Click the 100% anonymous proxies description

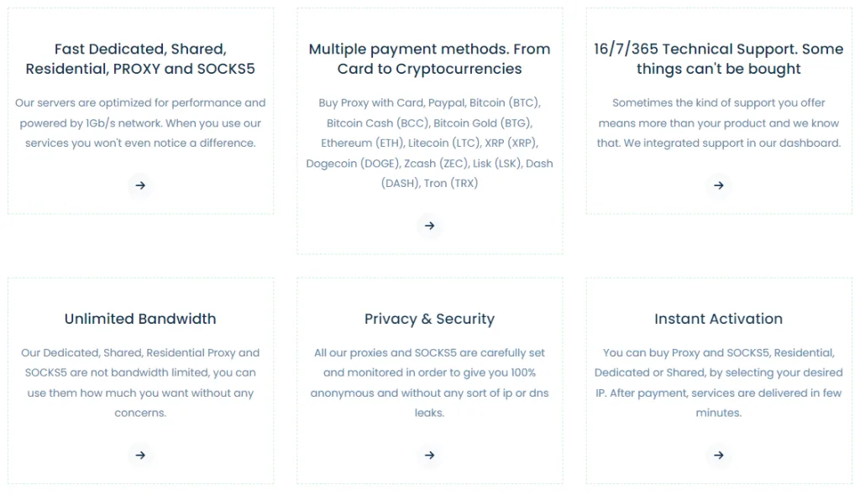(429, 382)
